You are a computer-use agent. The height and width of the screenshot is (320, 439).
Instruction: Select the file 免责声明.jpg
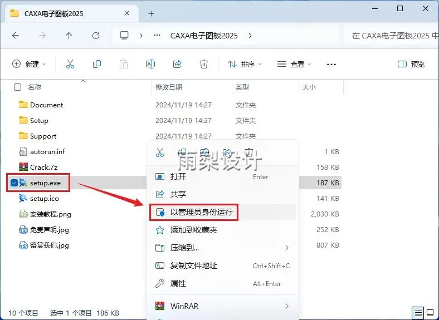(50, 230)
